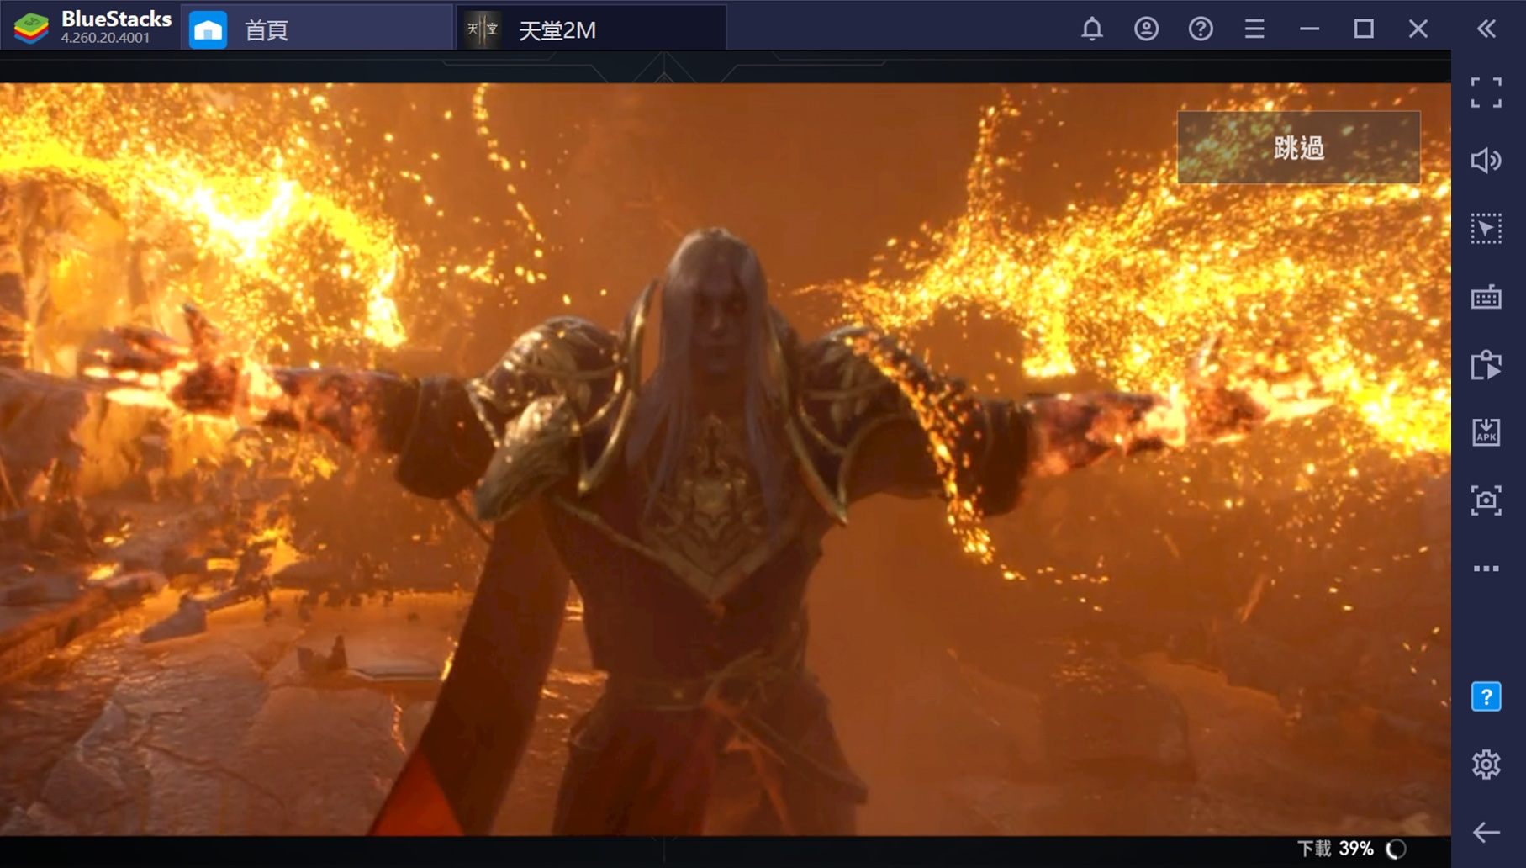Open the help question mark in title bar

[1201, 29]
